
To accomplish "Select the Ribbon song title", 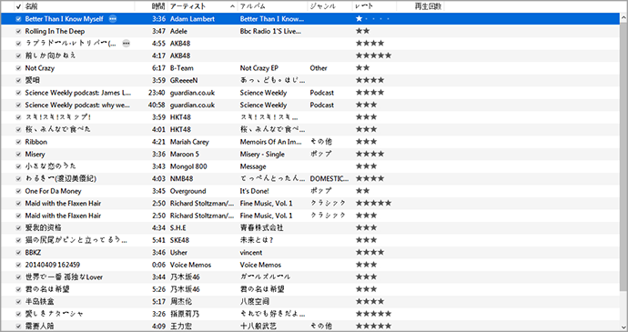I will tap(36, 142).
